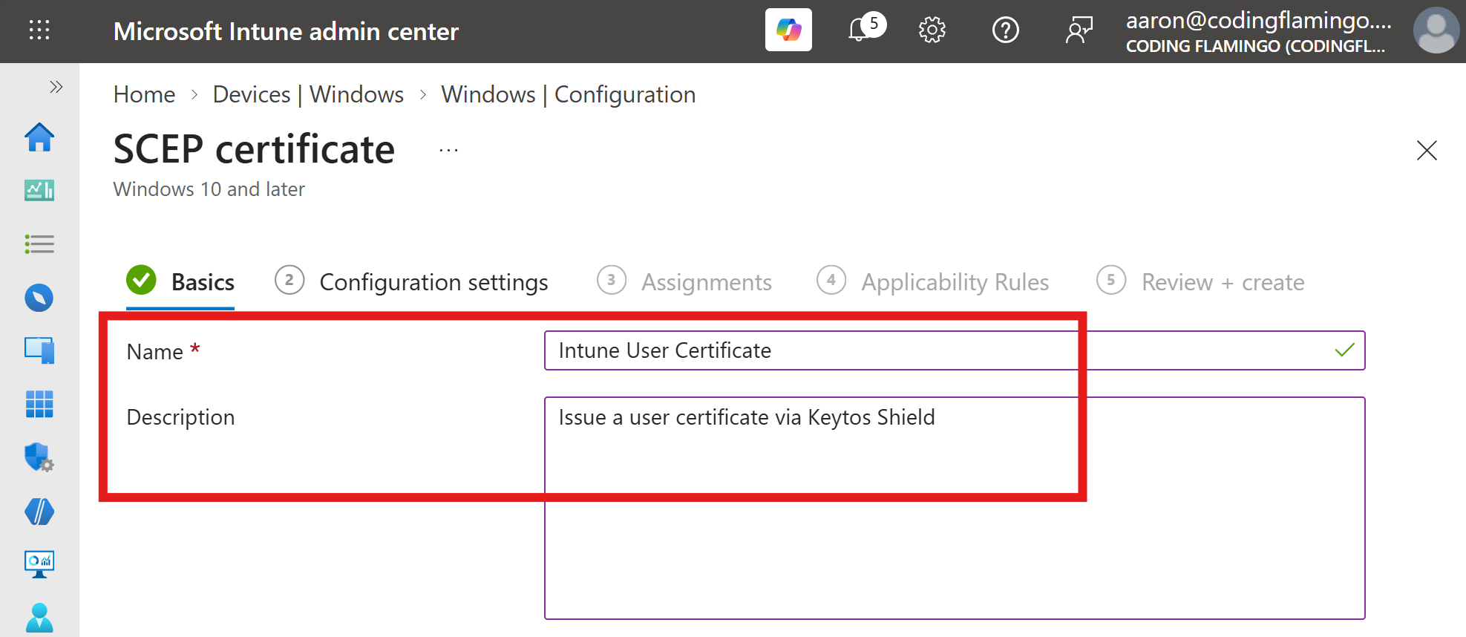Viewport: 1466px width, 637px height.
Task: Open the feedback icon
Action: (x=1079, y=30)
